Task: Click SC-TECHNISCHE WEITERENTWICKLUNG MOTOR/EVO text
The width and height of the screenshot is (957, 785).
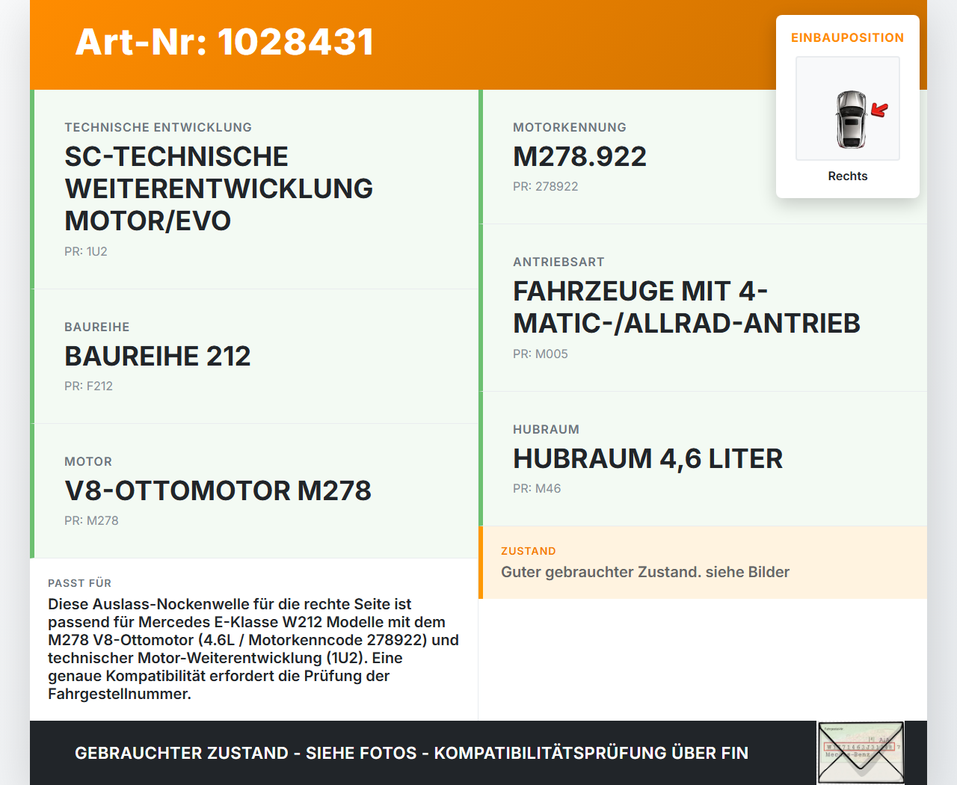Action: click(219, 188)
